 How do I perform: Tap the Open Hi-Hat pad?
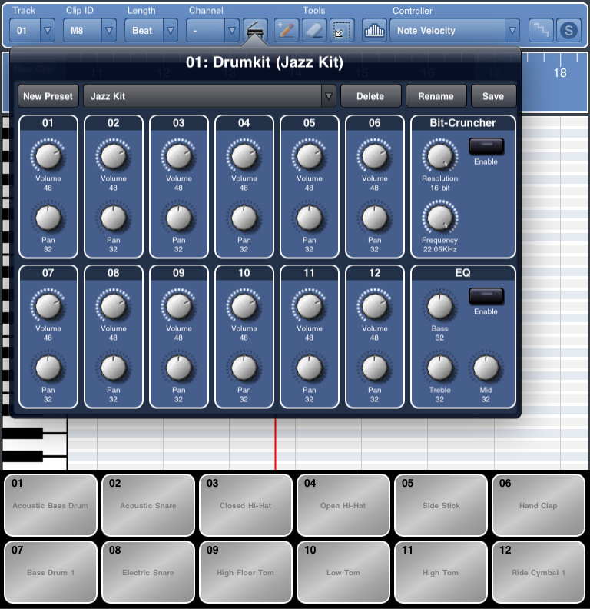click(x=343, y=505)
